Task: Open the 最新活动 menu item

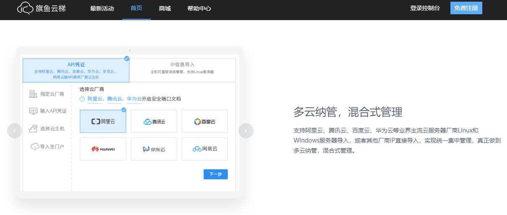Action: pos(102,8)
